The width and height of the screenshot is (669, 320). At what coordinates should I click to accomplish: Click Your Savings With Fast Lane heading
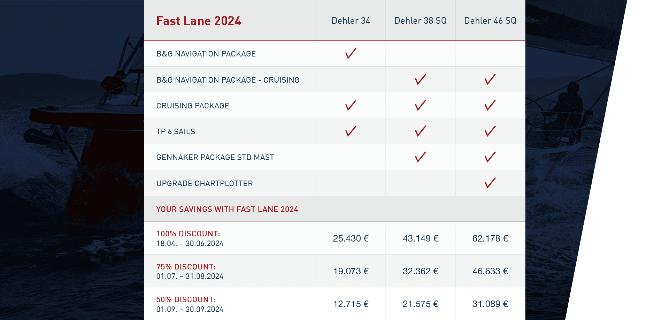227,209
